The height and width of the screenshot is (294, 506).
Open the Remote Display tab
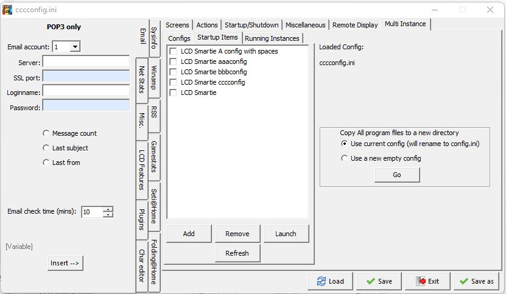click(355, 25)
